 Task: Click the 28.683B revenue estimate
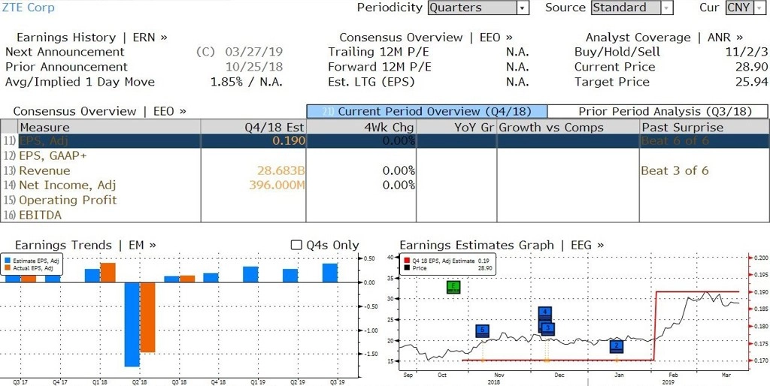[280, 170]
